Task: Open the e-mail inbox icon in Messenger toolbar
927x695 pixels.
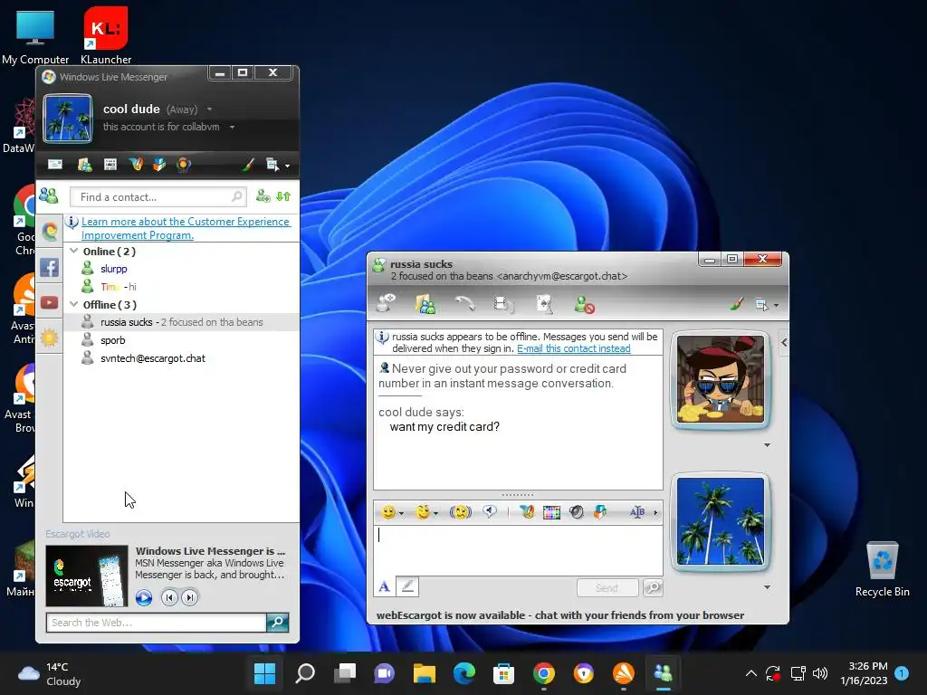Action: pos(55,165)
